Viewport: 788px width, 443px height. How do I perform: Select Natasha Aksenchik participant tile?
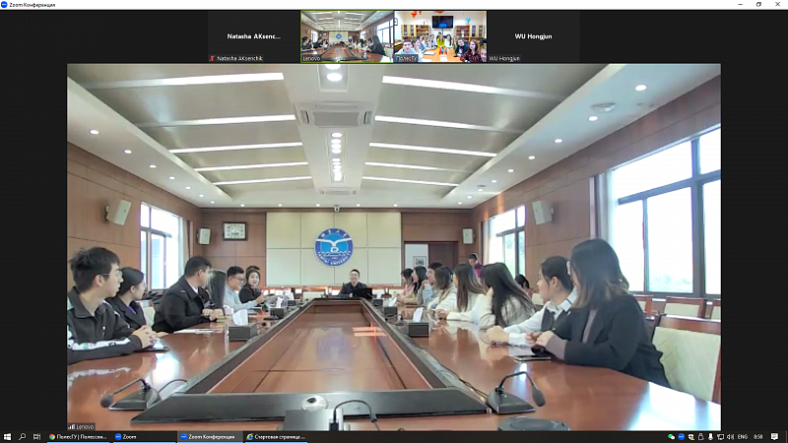tap(252, 36)
